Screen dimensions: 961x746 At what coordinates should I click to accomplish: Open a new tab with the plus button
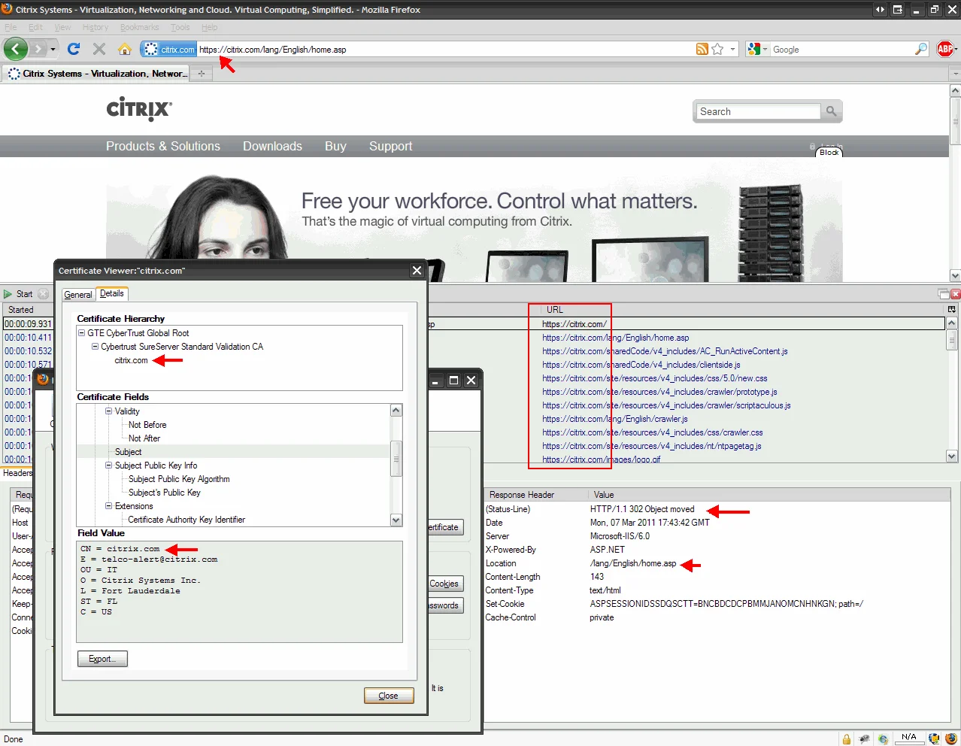[x=201, y=74]
